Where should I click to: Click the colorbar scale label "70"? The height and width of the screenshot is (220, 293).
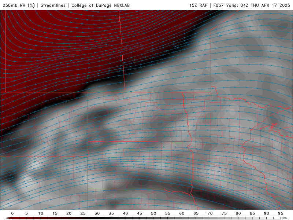(210, 213)
